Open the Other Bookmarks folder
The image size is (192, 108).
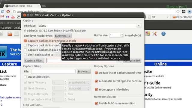pos(182,17)
